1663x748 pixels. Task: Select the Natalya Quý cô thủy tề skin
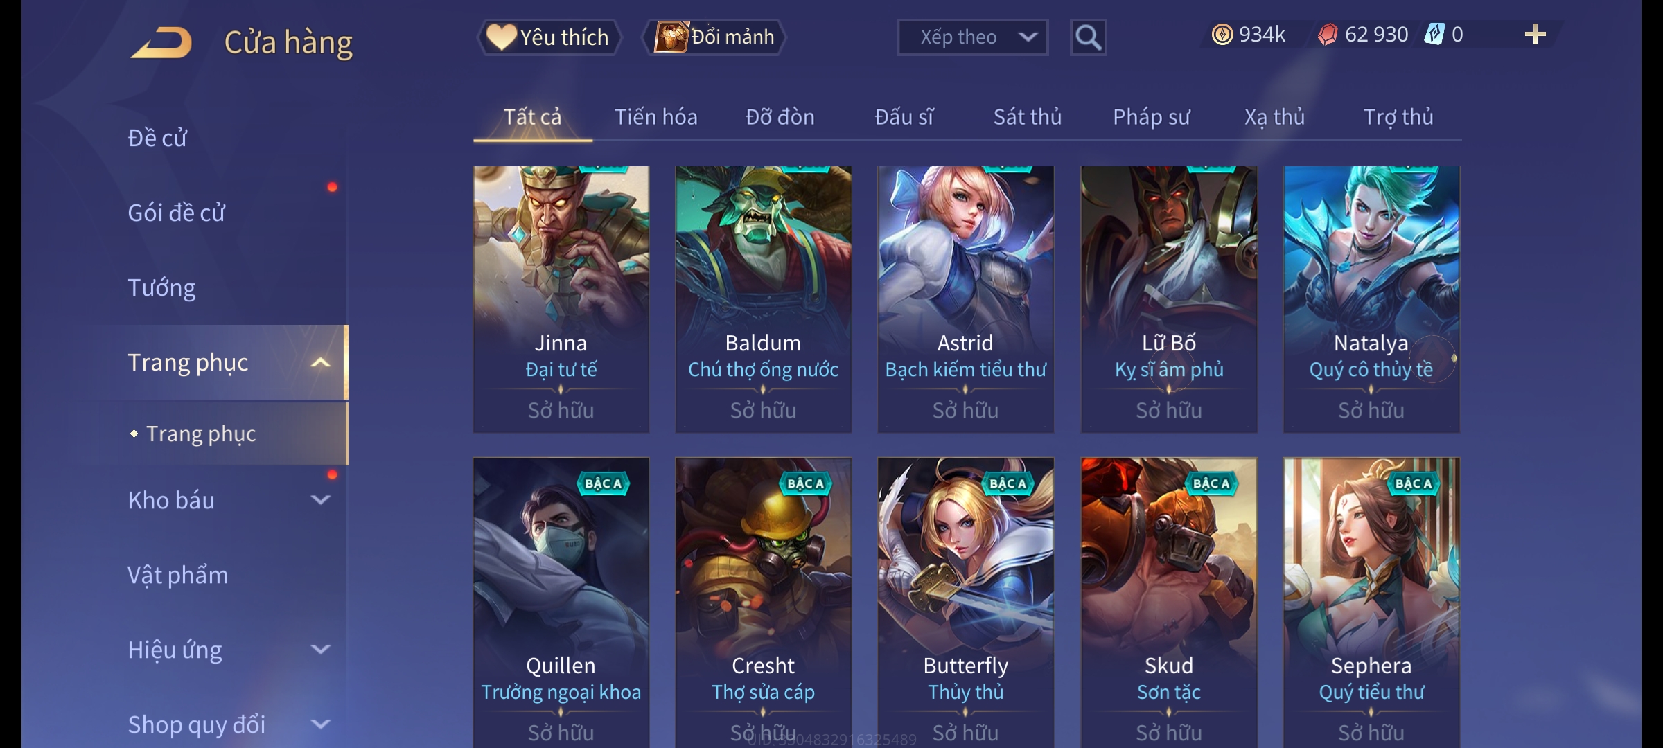[x=1371, y=299]
